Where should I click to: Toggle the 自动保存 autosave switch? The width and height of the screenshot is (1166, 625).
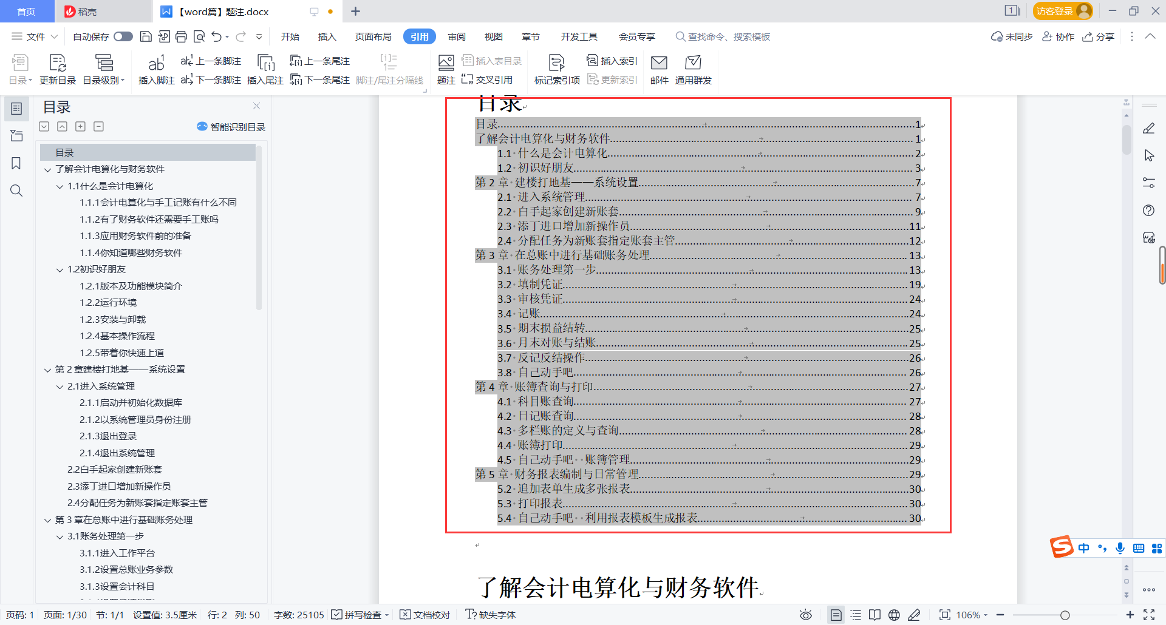tap(123, 36)
